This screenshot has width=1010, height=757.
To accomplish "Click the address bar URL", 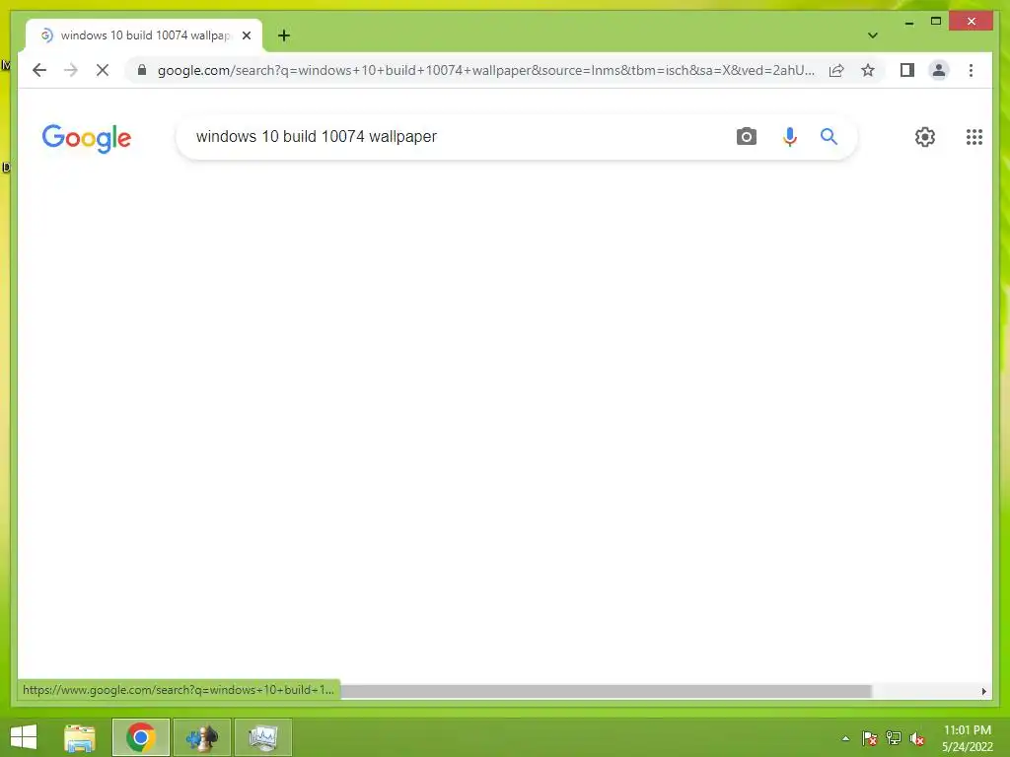I will (486, 70).
